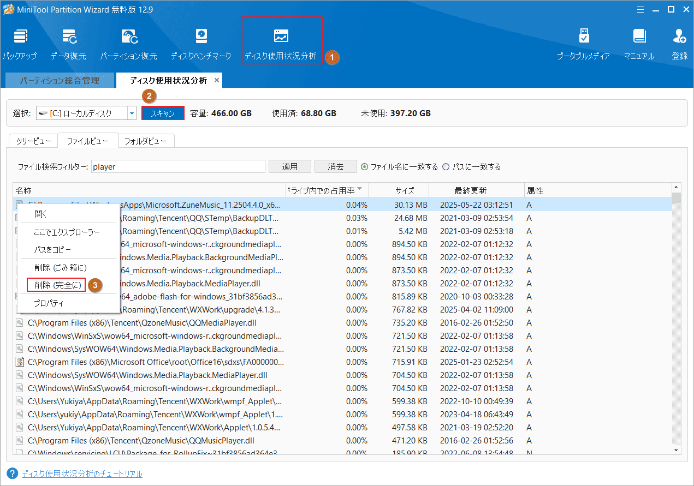Launch the データ復元 data recovery tool
This screenshot has height=486, width=694.
point(68,44)
